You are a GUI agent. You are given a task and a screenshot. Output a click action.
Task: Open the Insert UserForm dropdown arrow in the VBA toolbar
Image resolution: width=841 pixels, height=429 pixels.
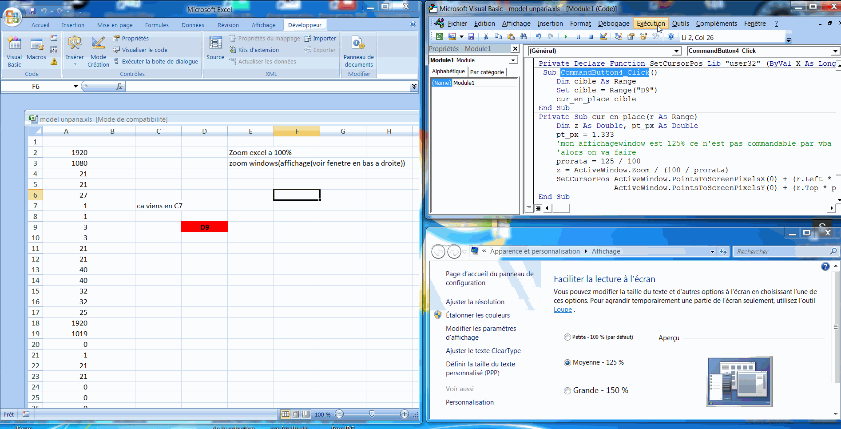[x=461, y=37]
